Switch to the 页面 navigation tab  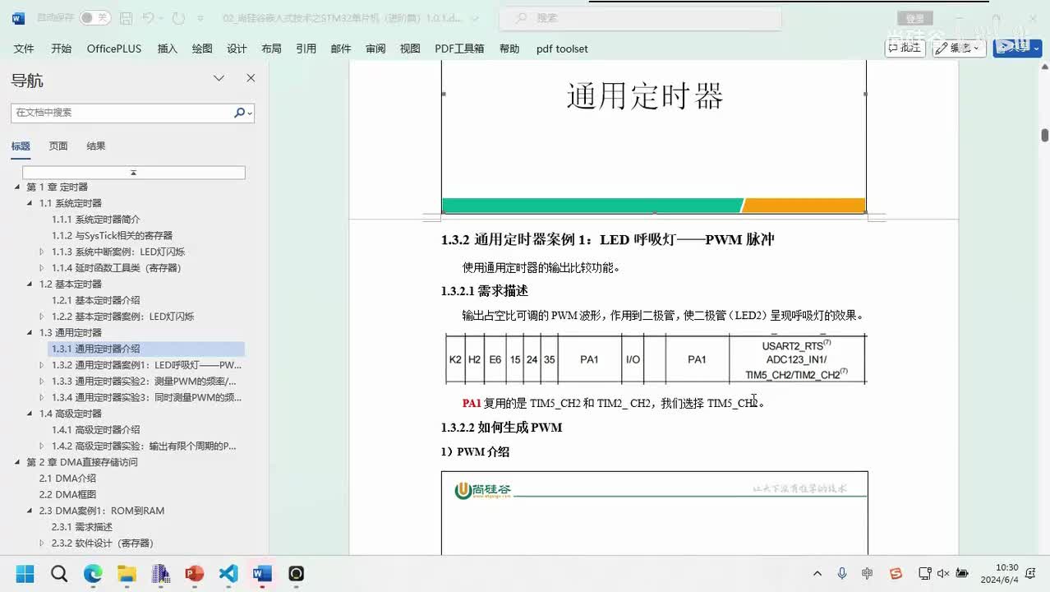[x=58, y=146]
